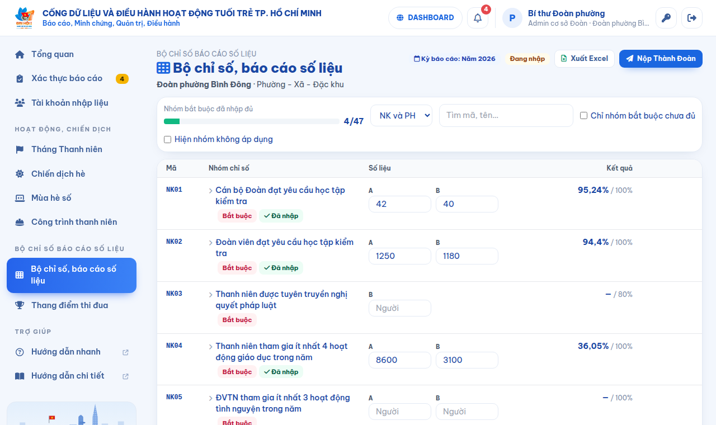The image size is (716, 425).
Task: Expand the NK04 indicator group chevron
Action: pyautogui.click(x=211, y=347)
